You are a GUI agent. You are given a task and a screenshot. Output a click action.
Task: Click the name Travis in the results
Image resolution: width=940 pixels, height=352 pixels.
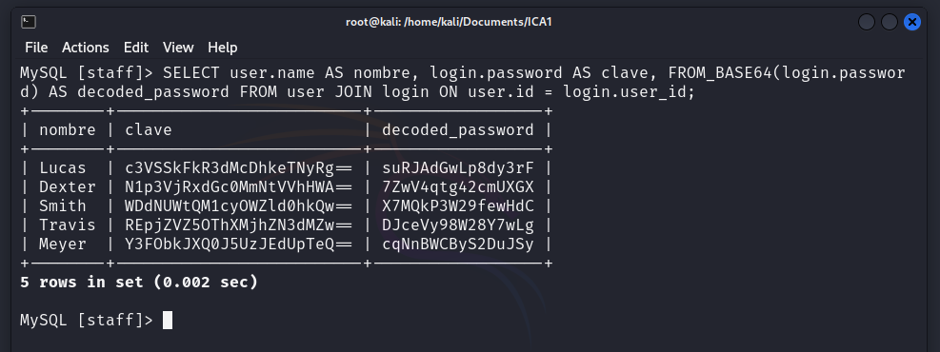[x=67, y=225]
